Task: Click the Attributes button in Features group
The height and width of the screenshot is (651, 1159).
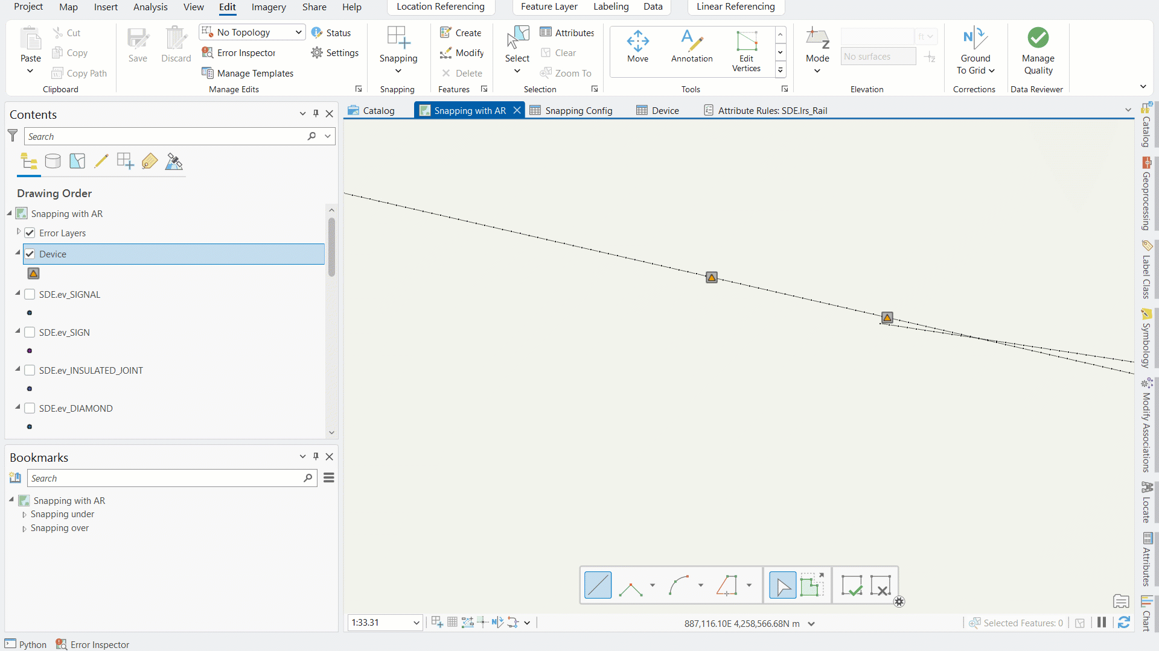Action: pos(567,32)
